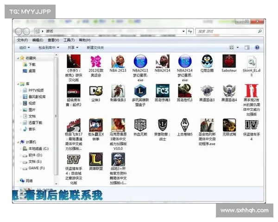
Task: Launch the NBA2K14 shortcut icon
Action: 163,61
